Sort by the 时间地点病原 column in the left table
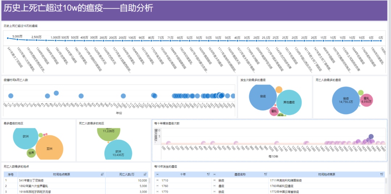 (x=102, y=174)
